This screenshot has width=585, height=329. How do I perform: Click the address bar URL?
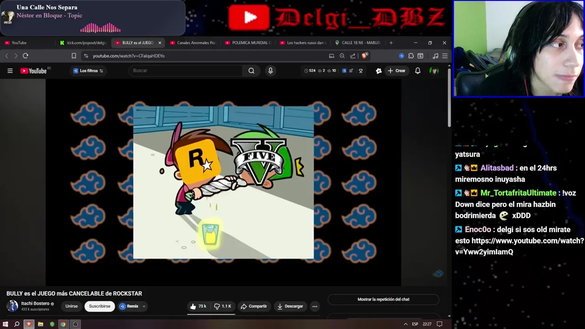pyautogui.click(x=128, y=56)
